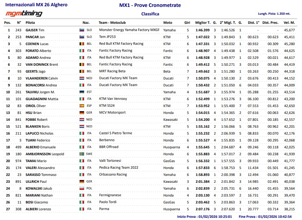Click the Team - Motoclub column header

point(112,23)
